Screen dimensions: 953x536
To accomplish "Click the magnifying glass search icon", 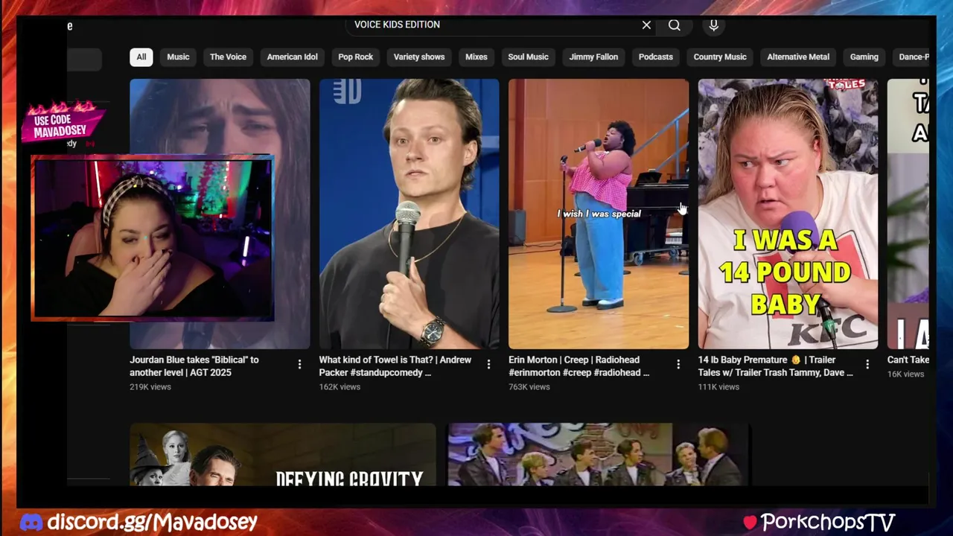I will click(x=674, y=25).
